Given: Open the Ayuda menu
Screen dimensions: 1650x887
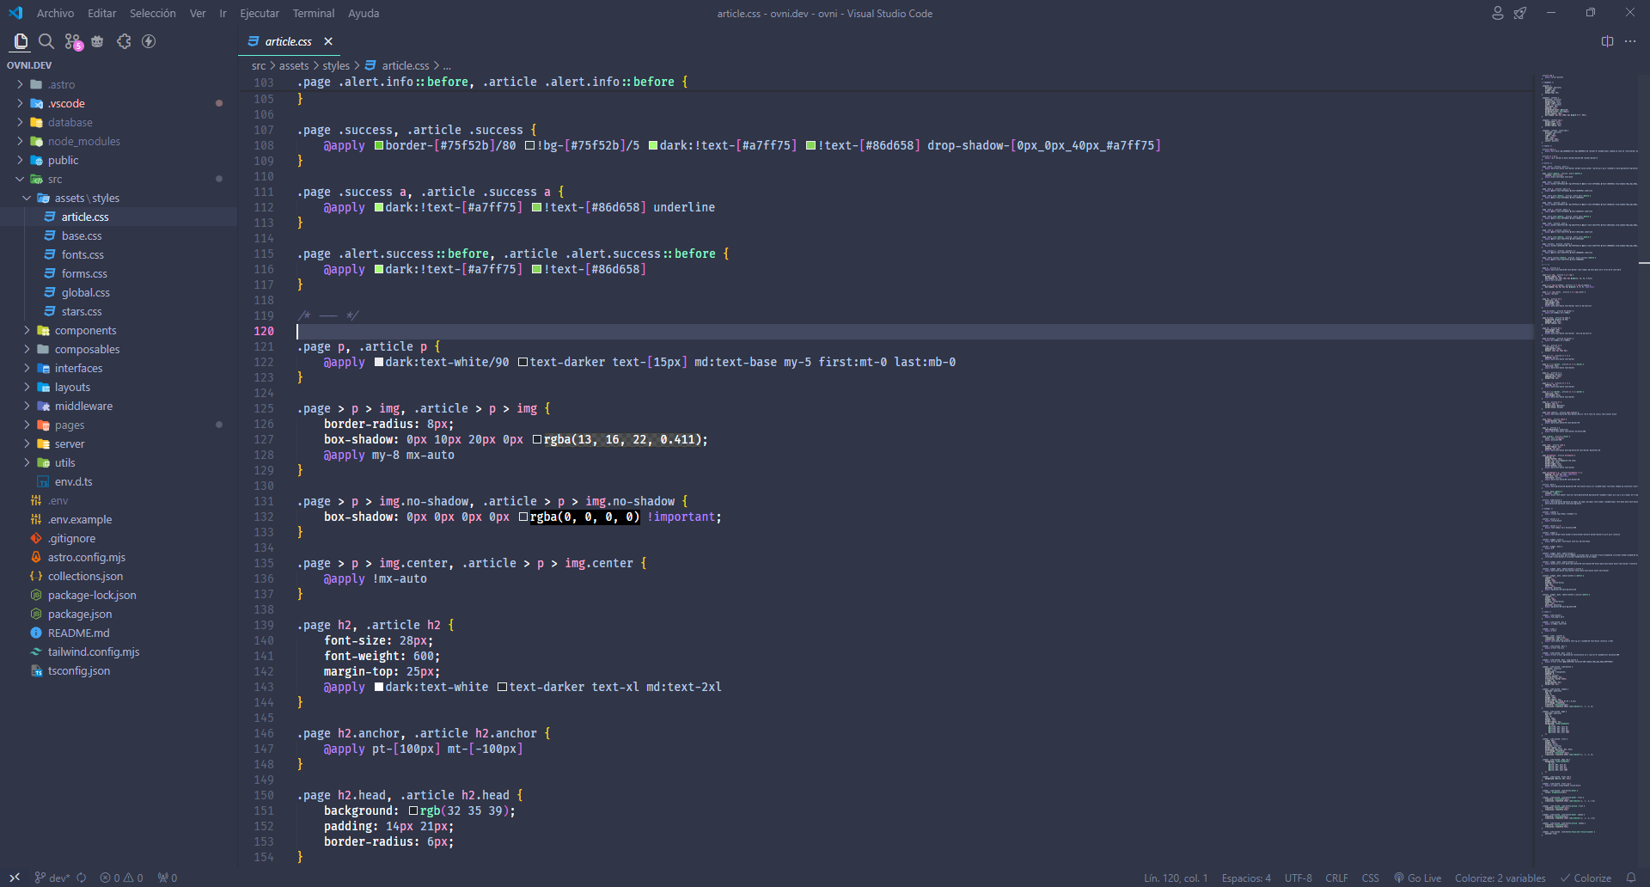Looking at the screenshot, I should [x=364, y=13].
